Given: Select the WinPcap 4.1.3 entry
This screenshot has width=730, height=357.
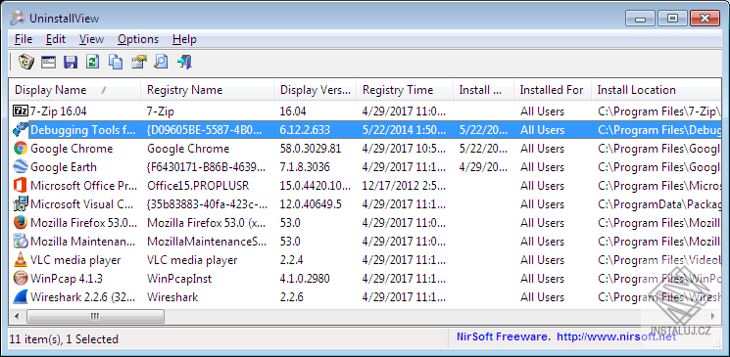Looking at the screenshot, I should [66, 279].
